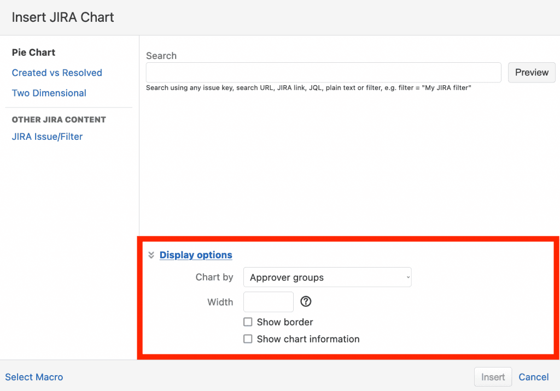Switch to Two Dimensional chart
The width and height of the screenshot is (560, 391).
point(49,93)
